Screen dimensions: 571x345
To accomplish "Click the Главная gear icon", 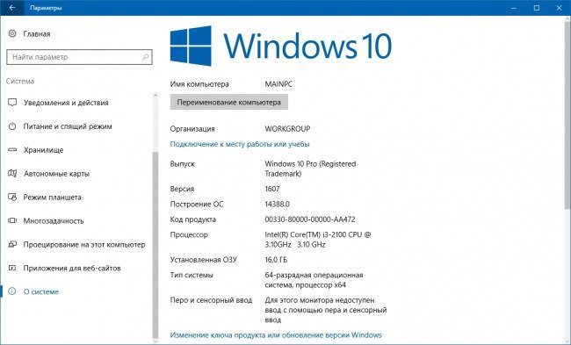I will tap(12, 33).
